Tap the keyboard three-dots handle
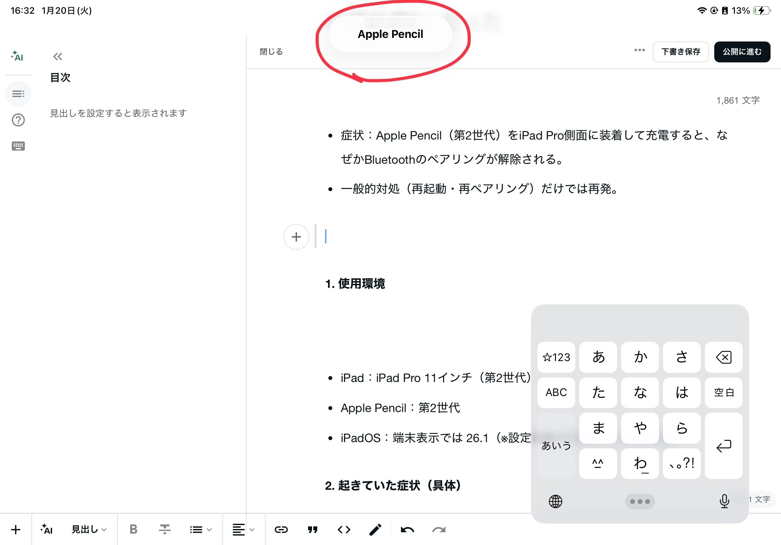781x545 pixels. pyautogui.click(x=639, y=501)
